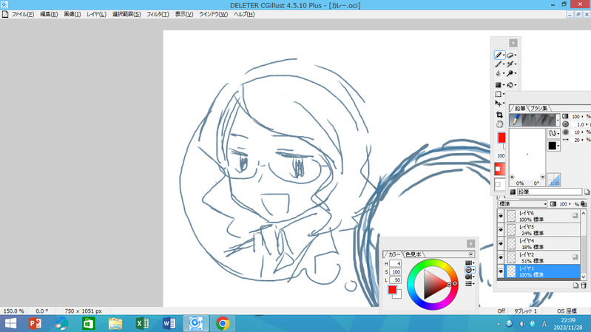Click the red foreground color in tool palette
Viewport: 591px width, 332px height.
[501, 138]
